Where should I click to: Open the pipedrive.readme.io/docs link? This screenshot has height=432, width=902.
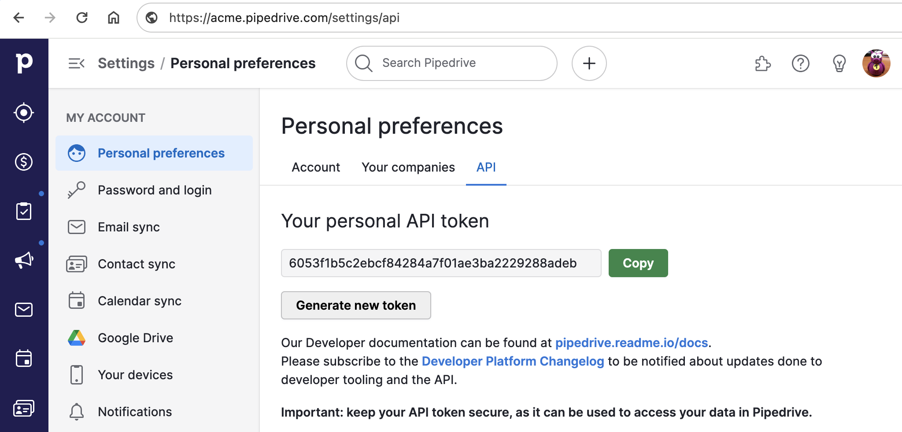pyautogui.click(x=631, y=343)
